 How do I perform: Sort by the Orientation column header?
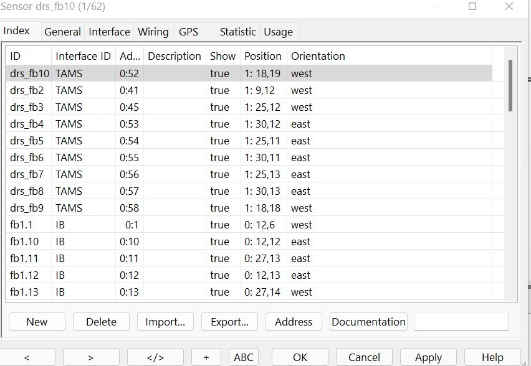click(318, 56)
